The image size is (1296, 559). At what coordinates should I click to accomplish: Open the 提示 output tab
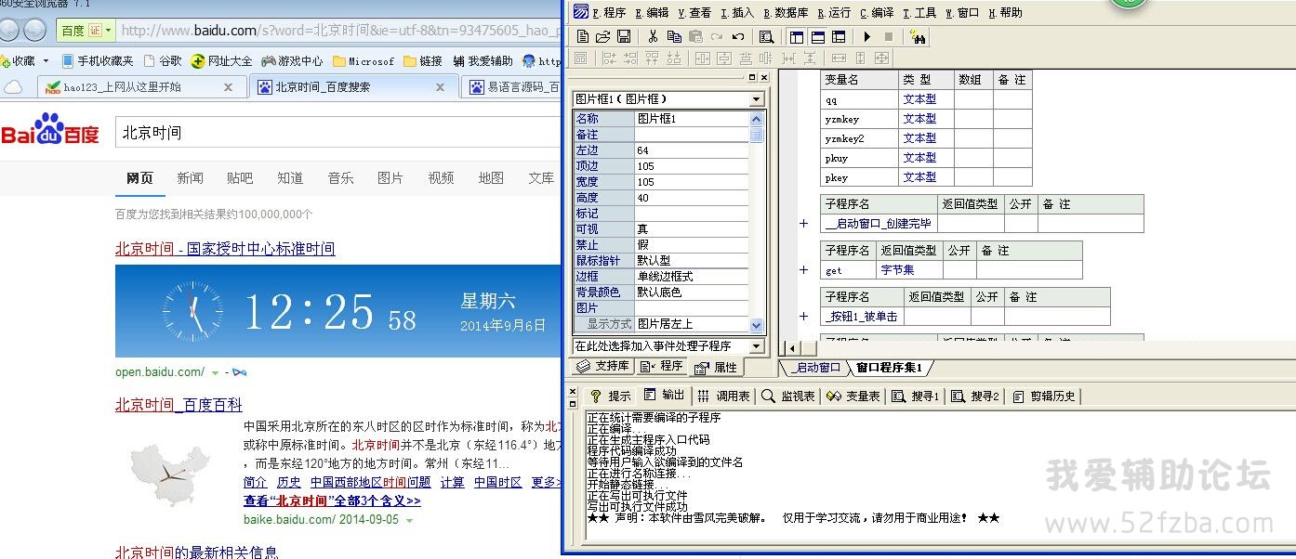[611, 396]
